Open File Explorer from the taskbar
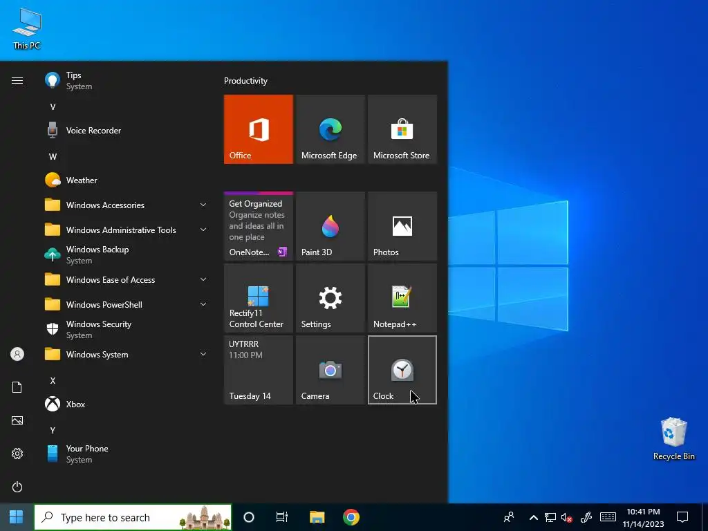Image resolution: width=708 pixels, height=531 pixels. (x=317, y=517)
